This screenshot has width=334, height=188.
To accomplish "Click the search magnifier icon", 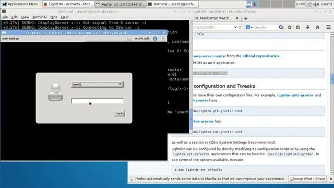I will (281, 27).
